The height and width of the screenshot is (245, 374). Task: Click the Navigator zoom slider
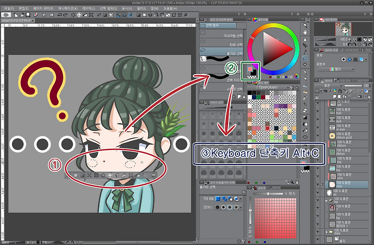(x=326, y=39)
